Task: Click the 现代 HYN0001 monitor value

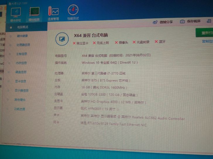Action: (99, 109)
